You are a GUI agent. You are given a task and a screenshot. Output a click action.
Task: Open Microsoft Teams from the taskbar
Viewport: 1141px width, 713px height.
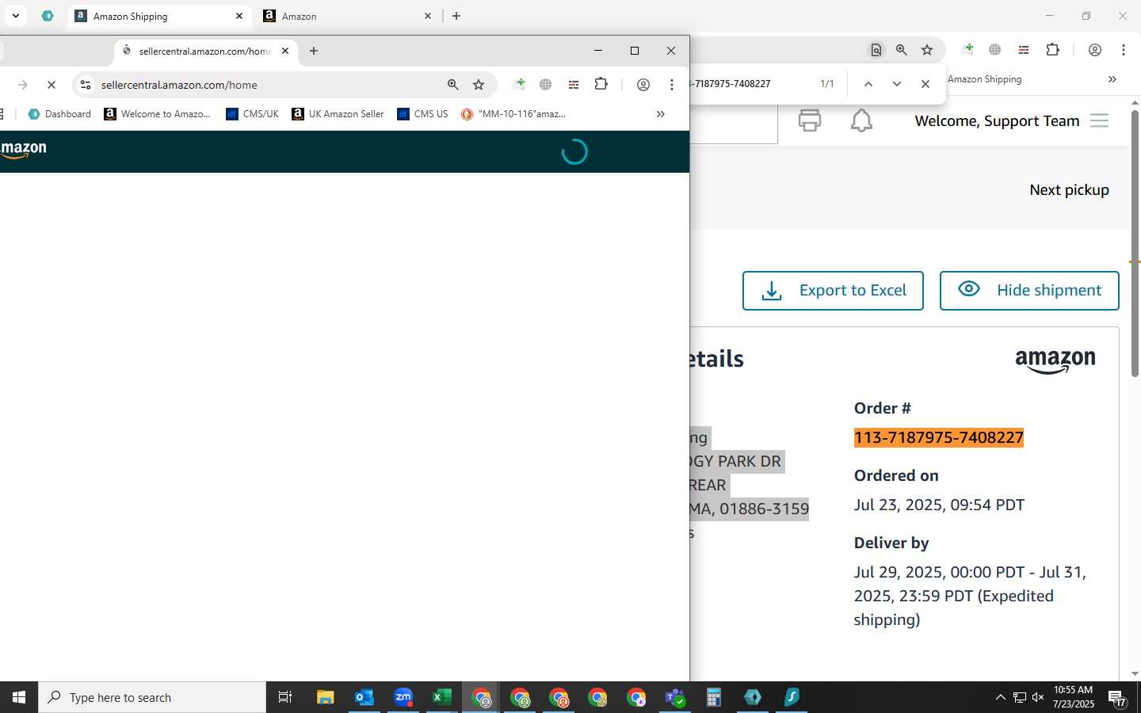[675, 697]
